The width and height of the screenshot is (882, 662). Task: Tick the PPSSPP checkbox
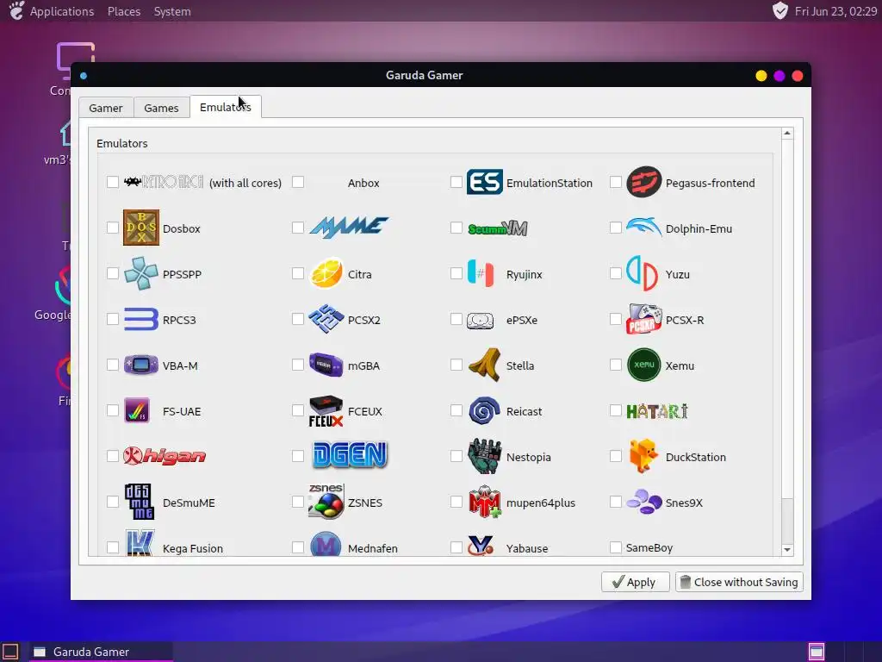[113, 273]
